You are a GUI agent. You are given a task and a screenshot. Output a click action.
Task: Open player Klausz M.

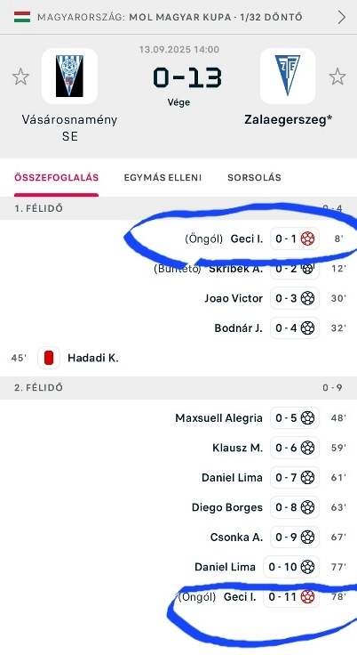[x=237, y=448]
